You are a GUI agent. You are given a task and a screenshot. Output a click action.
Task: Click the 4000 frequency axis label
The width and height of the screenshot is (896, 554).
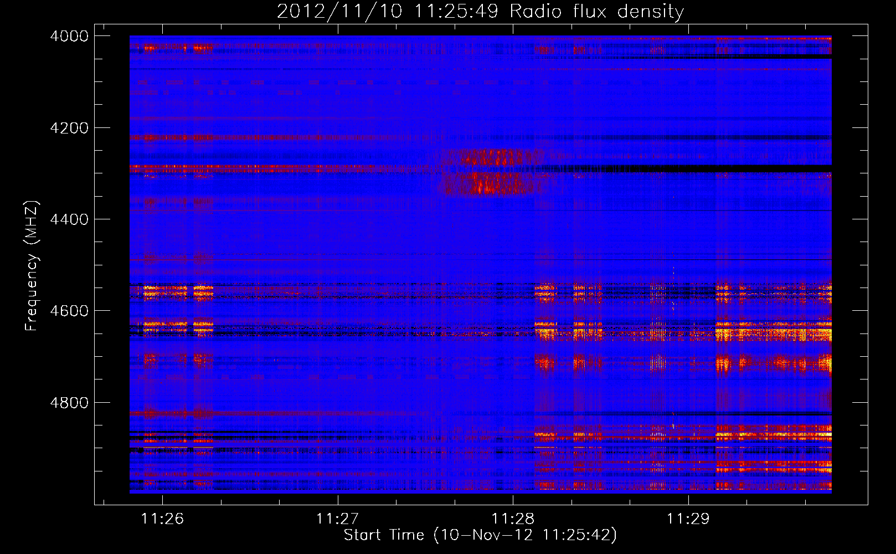(69, 36)
